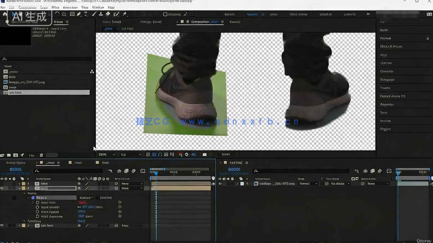The image size is (433, 243).
Task: Select the Horizontal Type tool
Action: point(85,14)
